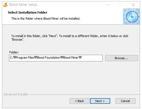The image size is (142, 109).
Task: Minimize the Blood Miner Setup window
Action: pyautogui.click(x=108, y=5)
